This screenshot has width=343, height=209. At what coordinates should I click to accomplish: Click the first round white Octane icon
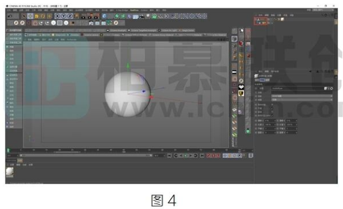tap(16, 23)
